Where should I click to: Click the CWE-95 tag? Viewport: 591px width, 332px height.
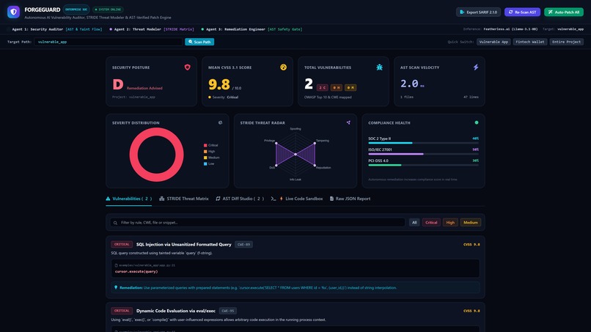click(x=227, y=311)
